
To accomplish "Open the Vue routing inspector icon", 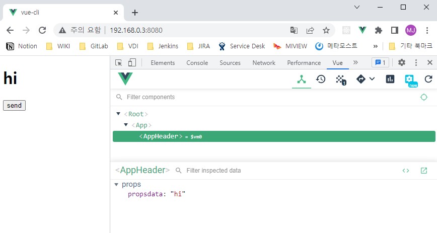I will coord(361,79).
